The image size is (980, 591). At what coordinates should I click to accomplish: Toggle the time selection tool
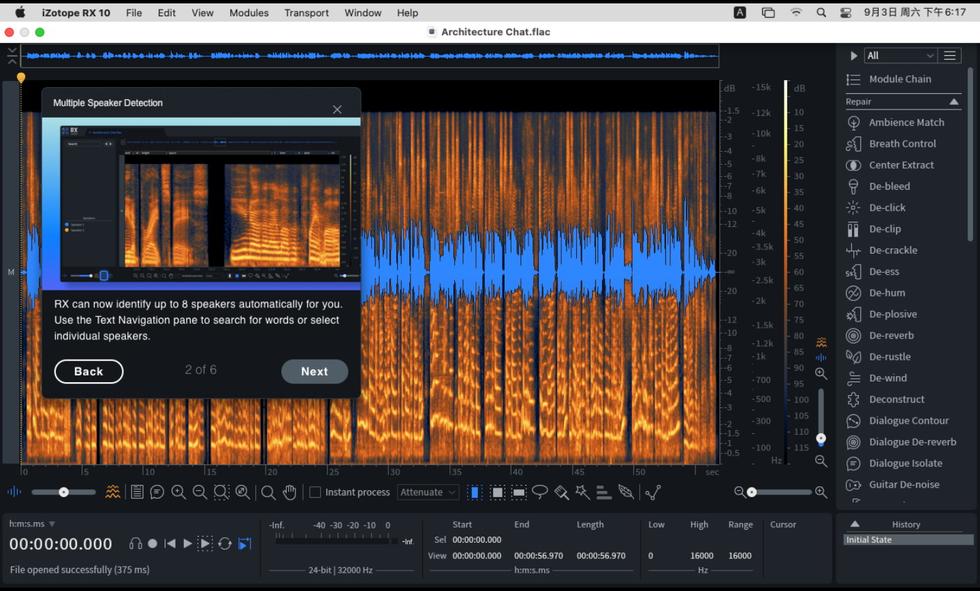pyautogui.click(x=475, y=492)
